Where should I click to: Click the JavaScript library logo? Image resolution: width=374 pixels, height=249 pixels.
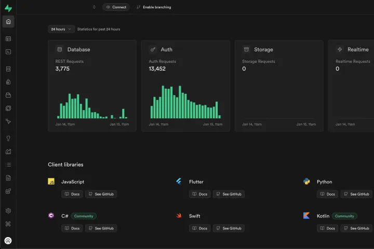tap(51, 182)
